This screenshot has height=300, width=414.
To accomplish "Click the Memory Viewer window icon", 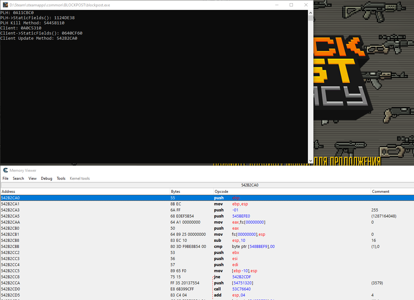I will pos(5,170).
